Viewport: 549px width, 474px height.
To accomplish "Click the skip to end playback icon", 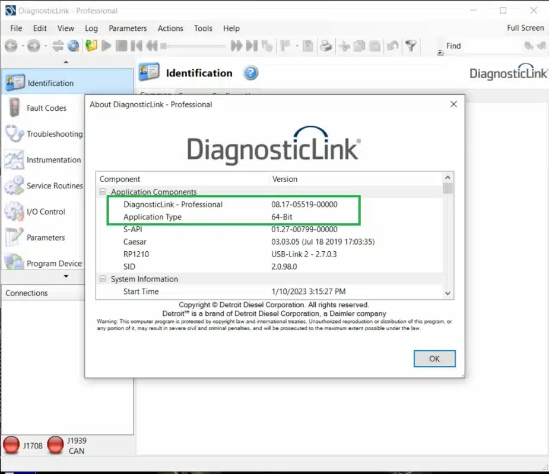I will pyautogui.click(x=252, y=46).
